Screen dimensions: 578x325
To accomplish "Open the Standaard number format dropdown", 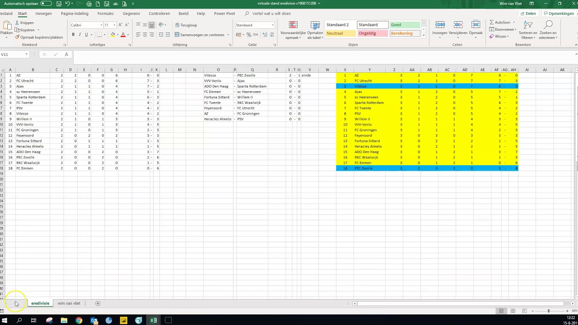I will click(x=272, y=25).
